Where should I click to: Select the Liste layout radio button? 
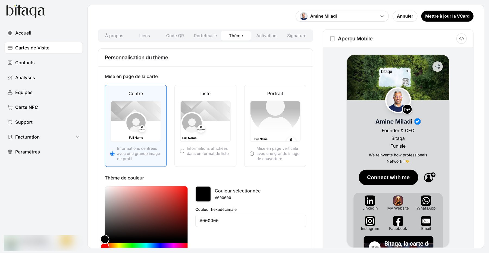(182, 151)
